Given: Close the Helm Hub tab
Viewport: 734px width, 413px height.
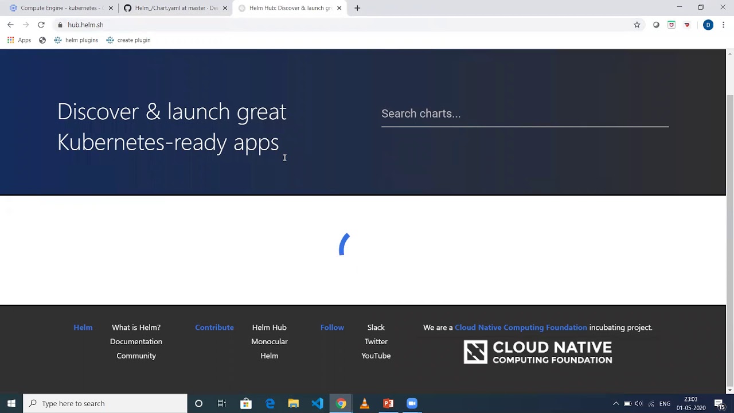Looking at the screenshot, I should pos(339,8).
